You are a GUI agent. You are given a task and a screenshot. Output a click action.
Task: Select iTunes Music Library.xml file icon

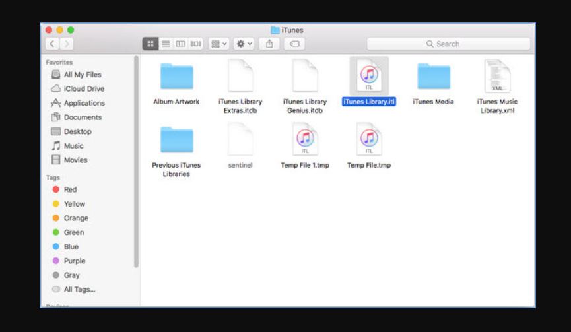(498, 76)
